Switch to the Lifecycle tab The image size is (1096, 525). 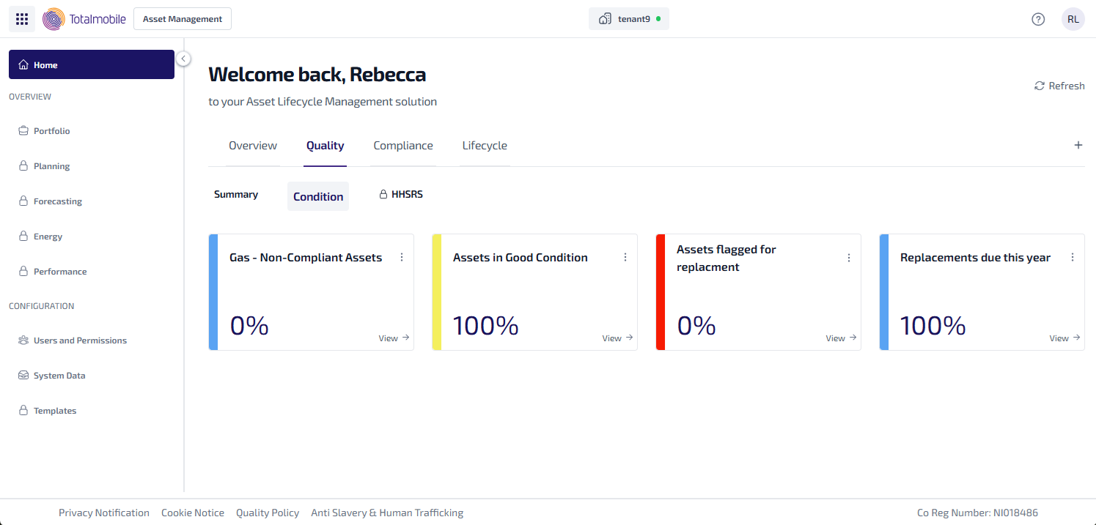[485, 146]
